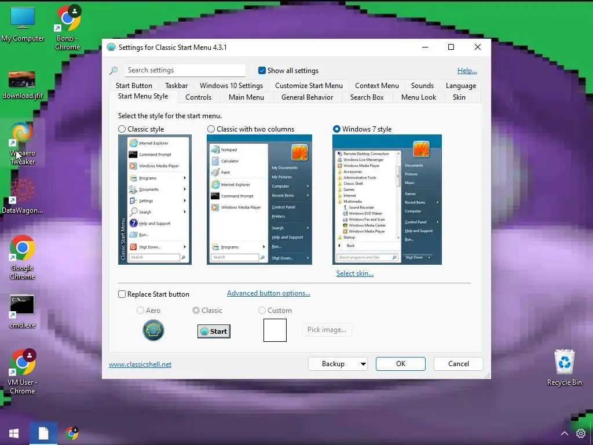
Task: Toggle Show all settings checkbox
Action: (x=262, y=70)
